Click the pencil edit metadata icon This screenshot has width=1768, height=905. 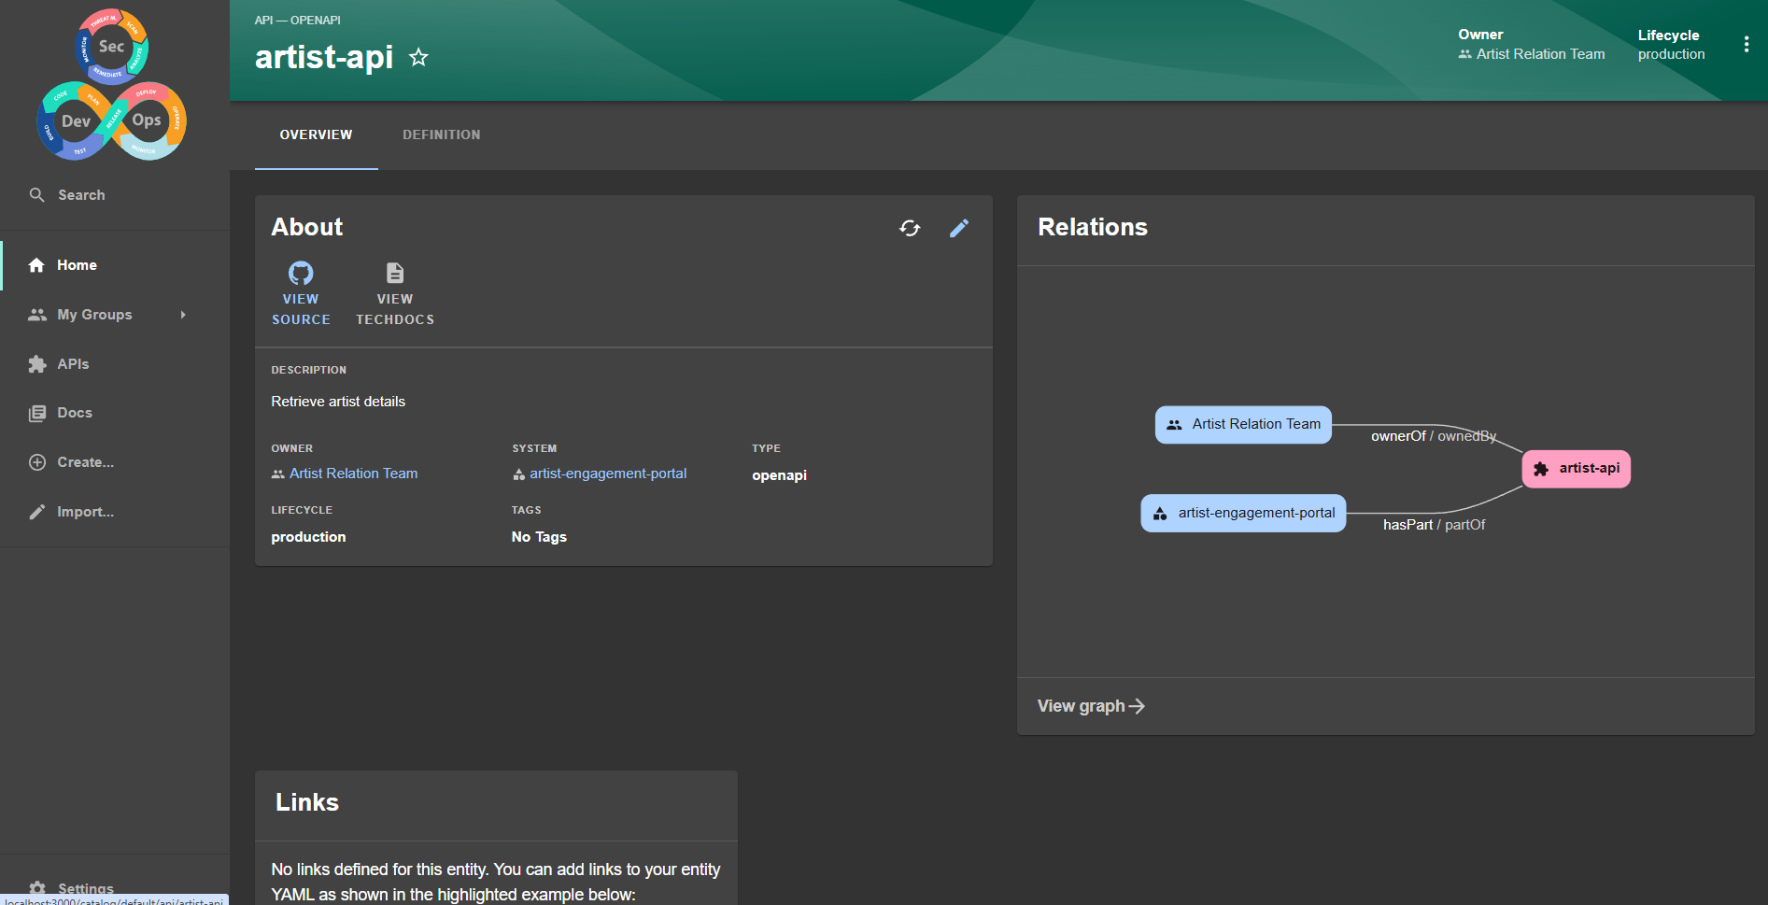click(x=959, y=228)
